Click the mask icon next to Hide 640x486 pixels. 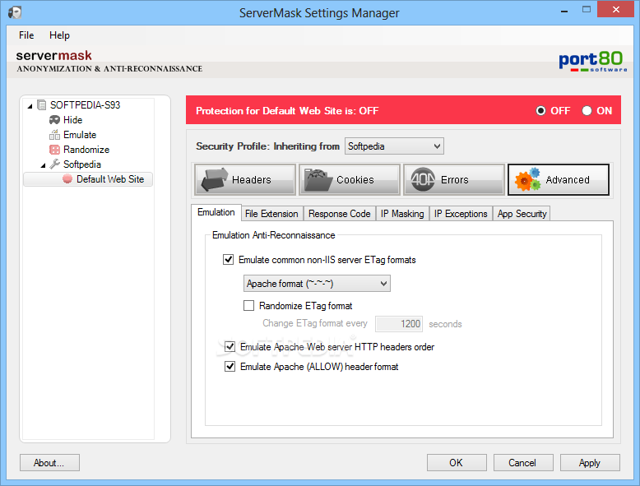click(x=54, y=120)
